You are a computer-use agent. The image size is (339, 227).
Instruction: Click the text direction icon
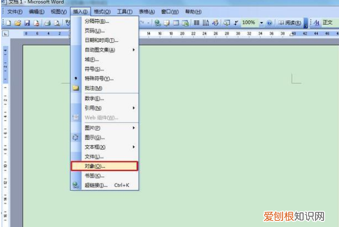coord(206,23)
